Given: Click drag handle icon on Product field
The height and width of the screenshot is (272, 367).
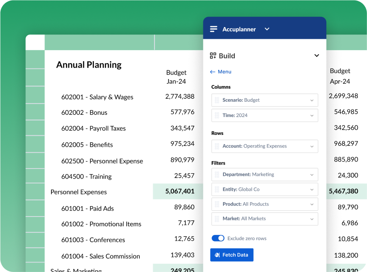Looking at the screenshot, I should pyautogui.click(x=217, y=204).
